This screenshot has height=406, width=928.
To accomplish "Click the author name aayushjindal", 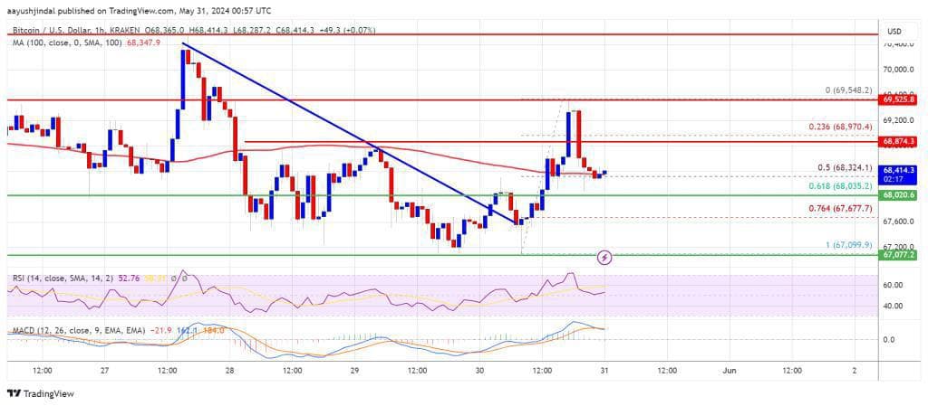I will [x=35, y=12].
